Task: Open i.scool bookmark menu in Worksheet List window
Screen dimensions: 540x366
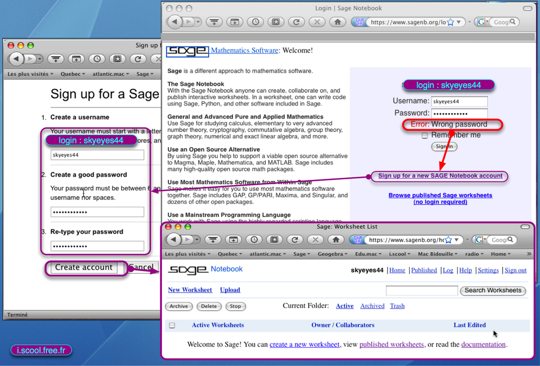Action: click(x=400, y=254)
